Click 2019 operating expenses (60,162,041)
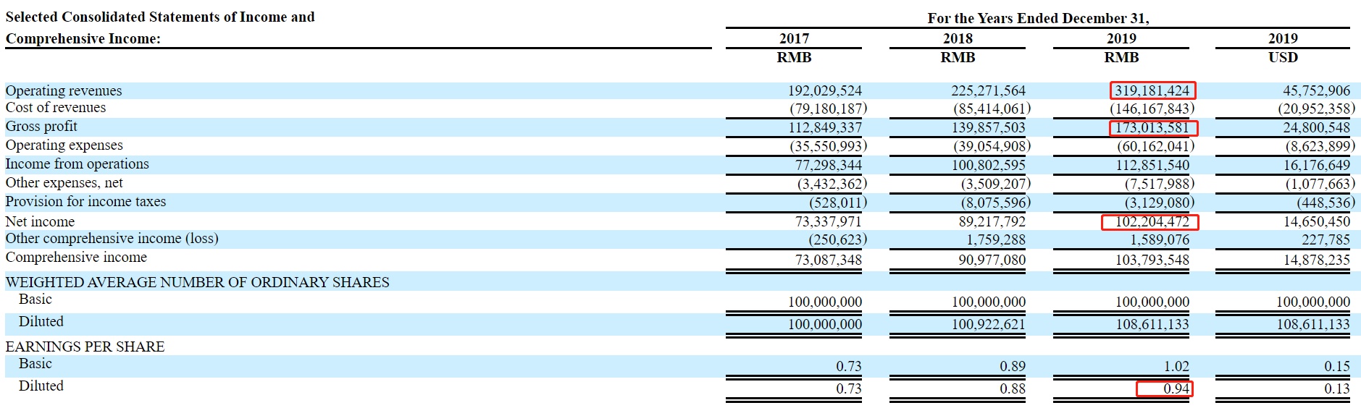The image size is (1361, 408). tap(1156, 147)
